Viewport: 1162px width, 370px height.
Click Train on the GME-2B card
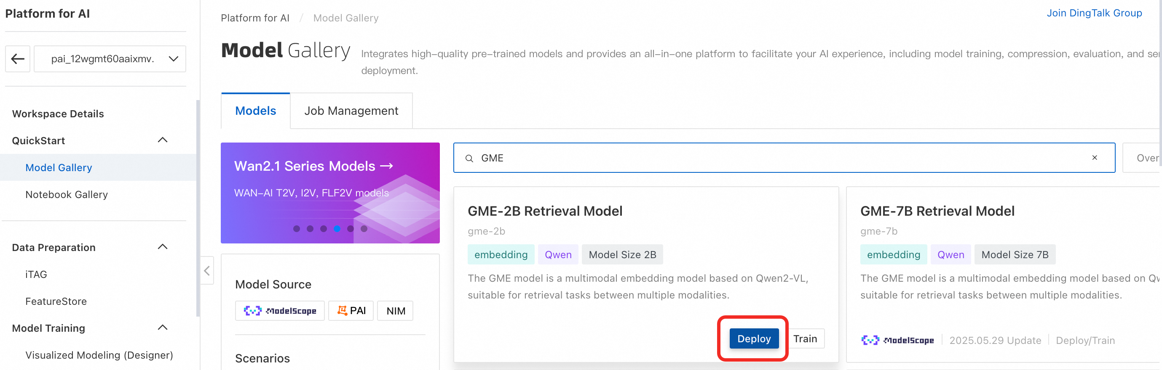click(x=805, y=338)
